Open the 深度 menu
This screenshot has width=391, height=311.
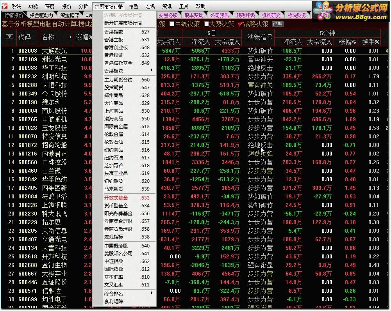pyautogui.click(x=50, y=6)
